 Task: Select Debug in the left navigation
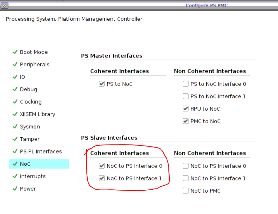(28, 90)
